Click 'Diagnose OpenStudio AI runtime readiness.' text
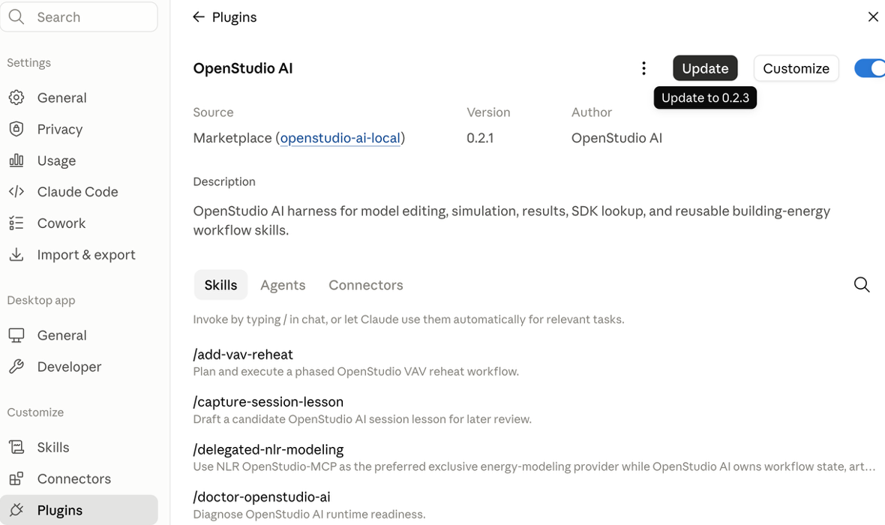The image size is (885, 525). [309, 514]
